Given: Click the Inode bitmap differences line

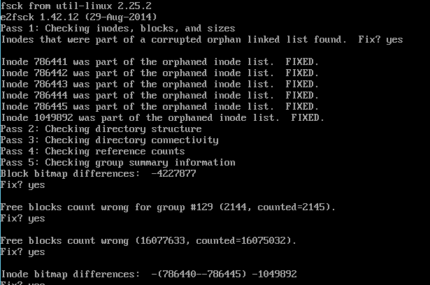Looking at the screenshot, I should coord(149,274).
